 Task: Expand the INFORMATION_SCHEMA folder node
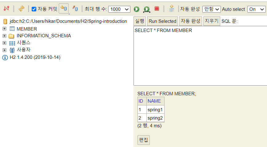click(x=5, y=36)
